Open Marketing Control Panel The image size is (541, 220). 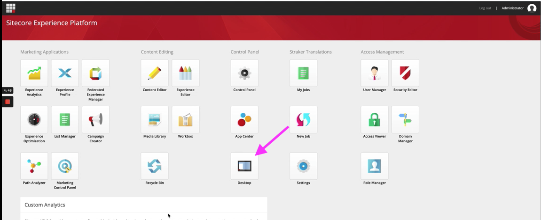(65, 166)
